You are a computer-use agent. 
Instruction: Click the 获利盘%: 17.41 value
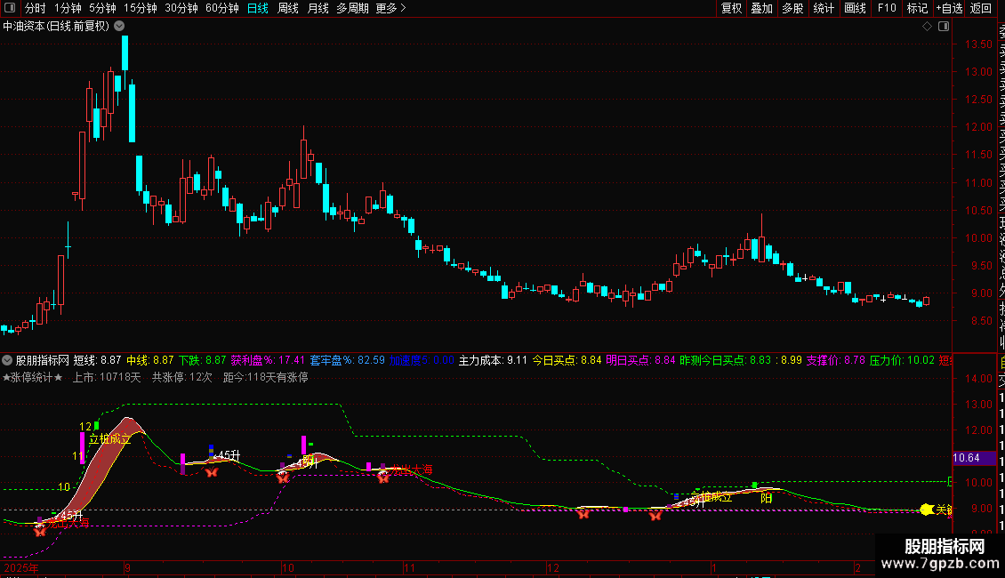(x=268, y=360)
